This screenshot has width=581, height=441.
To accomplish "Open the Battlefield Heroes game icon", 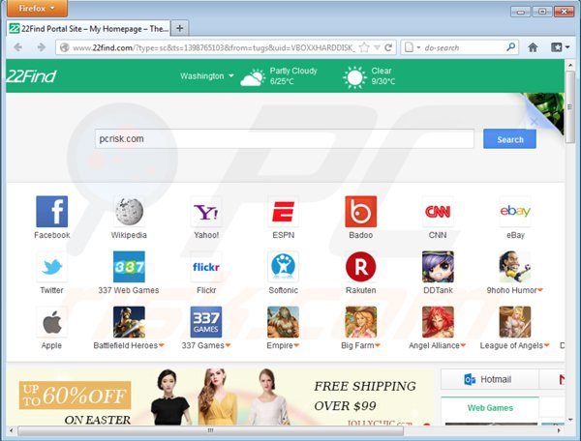I will click(129, 322).
